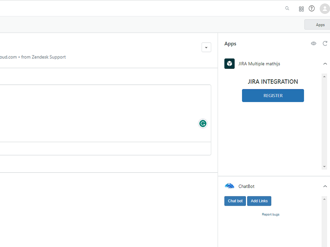Refresh the apps panel
330x247 pixels.
click(325, 43)
